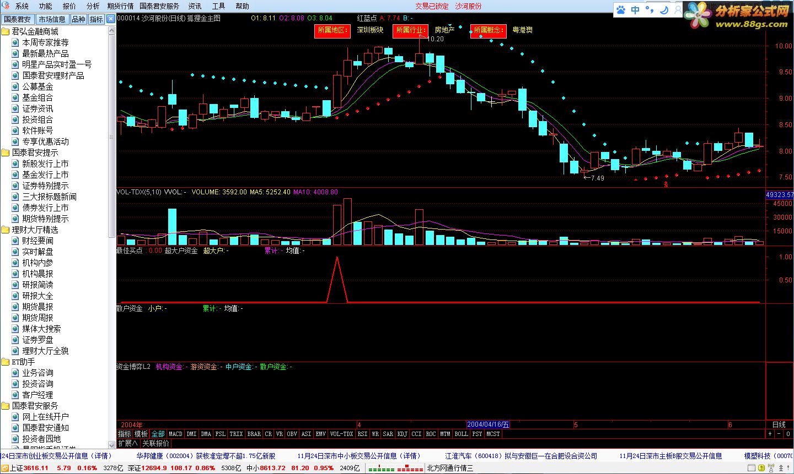This screenshot has width=794, height=474.
Task: Open icon beside 证券资讯
Action: (15, 108)
